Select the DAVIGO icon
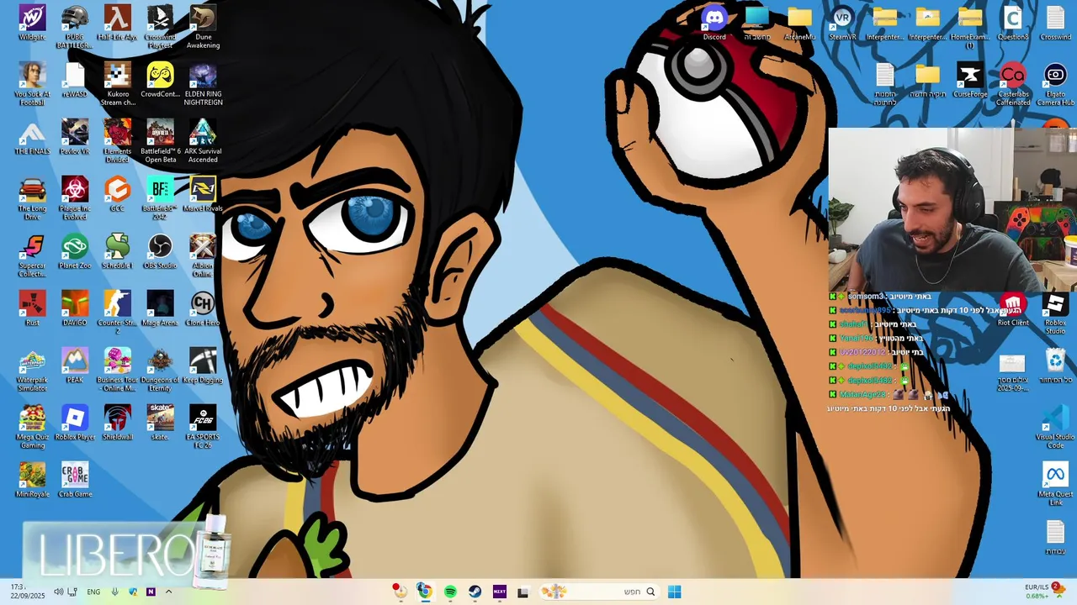 pos(75,308)
